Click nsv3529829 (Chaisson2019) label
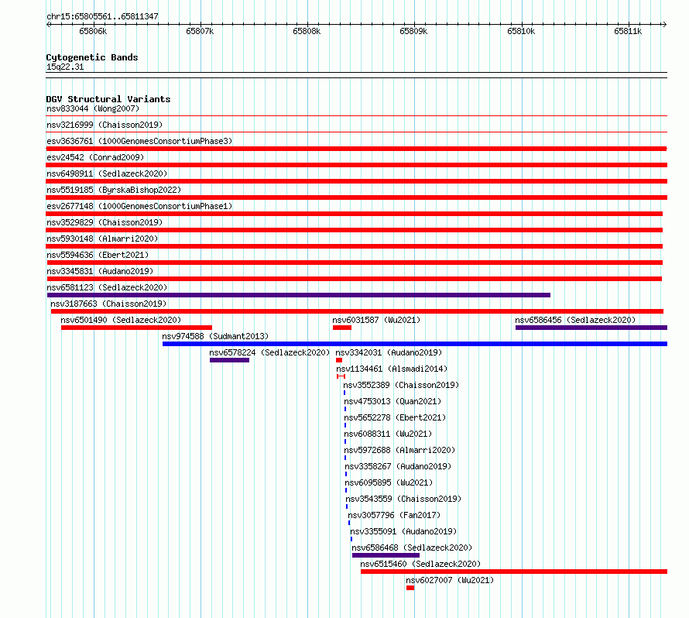This screenshot has height=618, width=689. (x=105, y=222)
